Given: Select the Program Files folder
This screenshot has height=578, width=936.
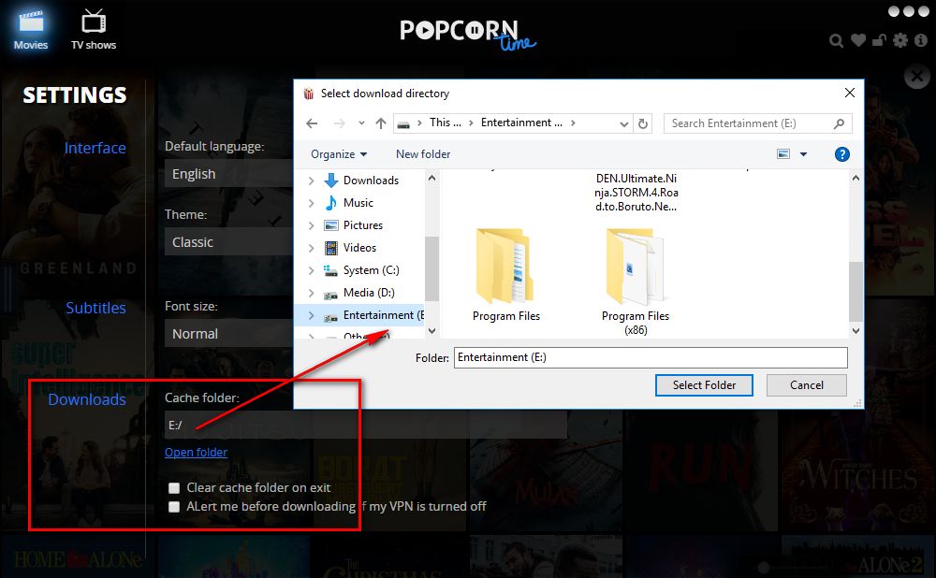Looking at the screenshot, I should [x=506, y=274].
